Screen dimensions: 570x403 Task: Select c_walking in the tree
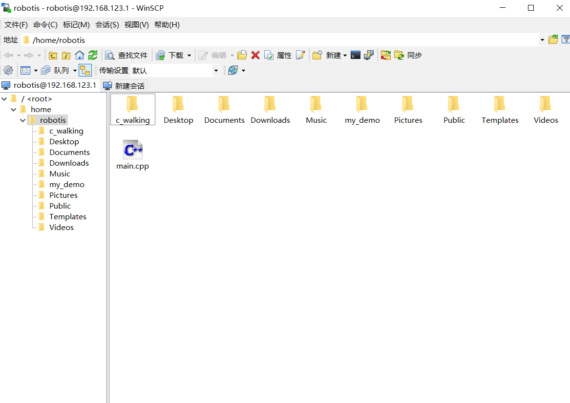point(66,131)
